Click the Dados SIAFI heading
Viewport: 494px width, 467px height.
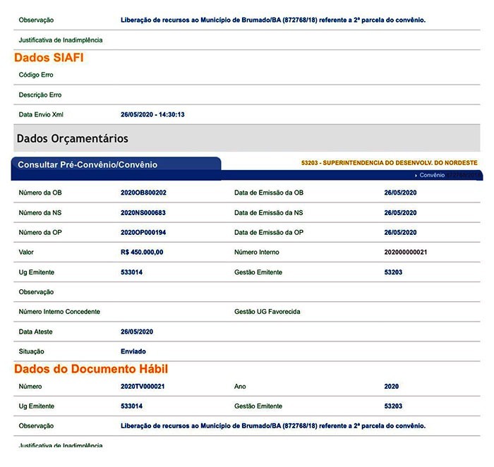tap(49, 58)
